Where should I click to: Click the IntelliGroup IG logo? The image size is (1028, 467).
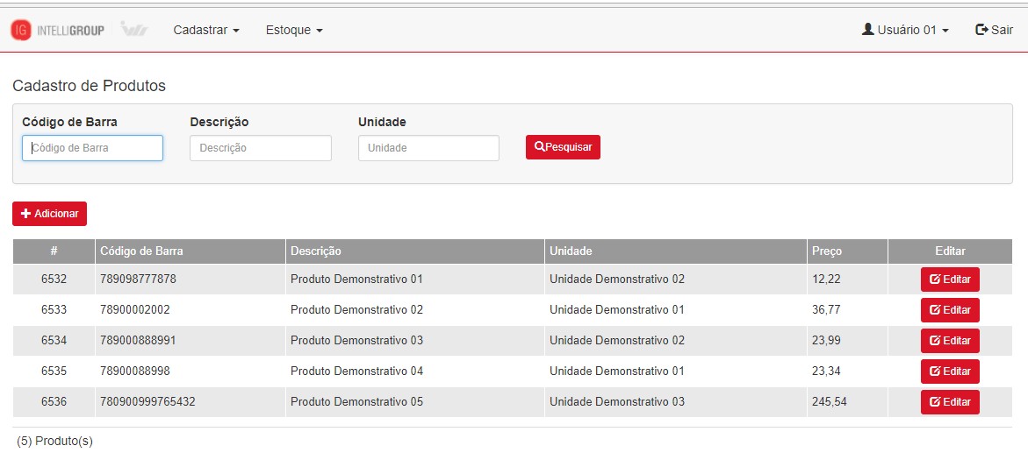21,30
